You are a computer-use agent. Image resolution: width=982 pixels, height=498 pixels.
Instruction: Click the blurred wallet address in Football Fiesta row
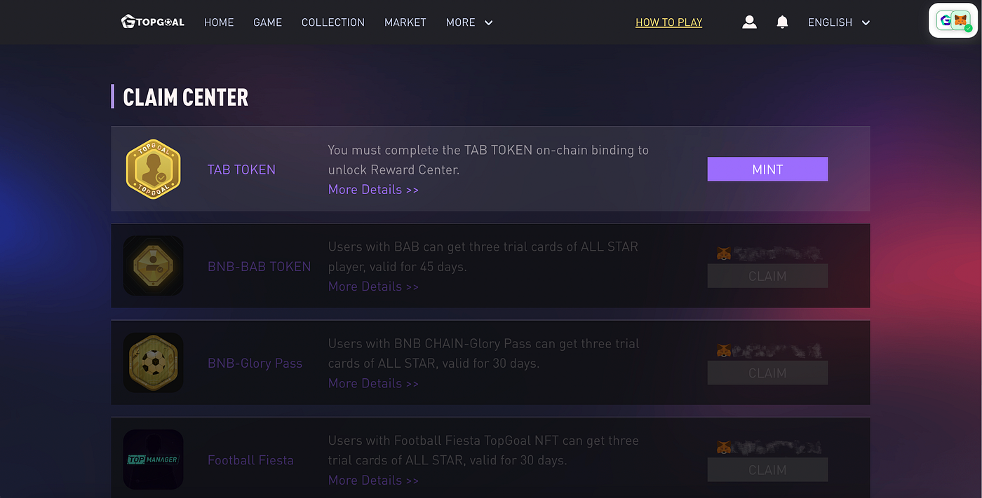coord(777,447)
